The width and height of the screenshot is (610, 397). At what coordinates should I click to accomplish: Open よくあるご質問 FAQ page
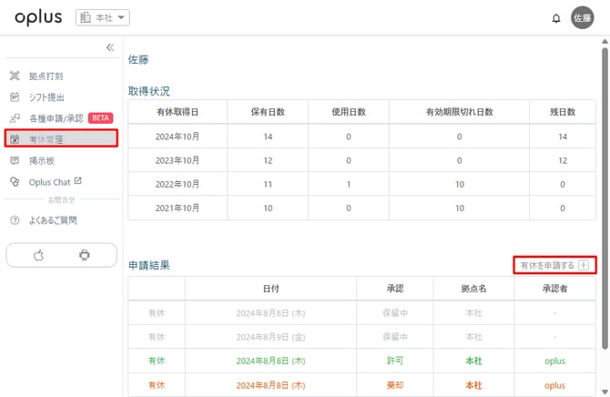click(53, 220)
